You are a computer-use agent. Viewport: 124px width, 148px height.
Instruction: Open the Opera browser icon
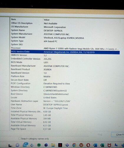88,145
